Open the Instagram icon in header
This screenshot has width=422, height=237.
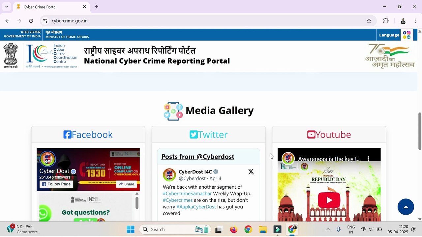[409, 33]
